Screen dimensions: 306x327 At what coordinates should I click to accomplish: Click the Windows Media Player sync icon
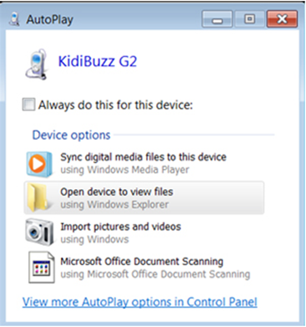click(39, 164)
